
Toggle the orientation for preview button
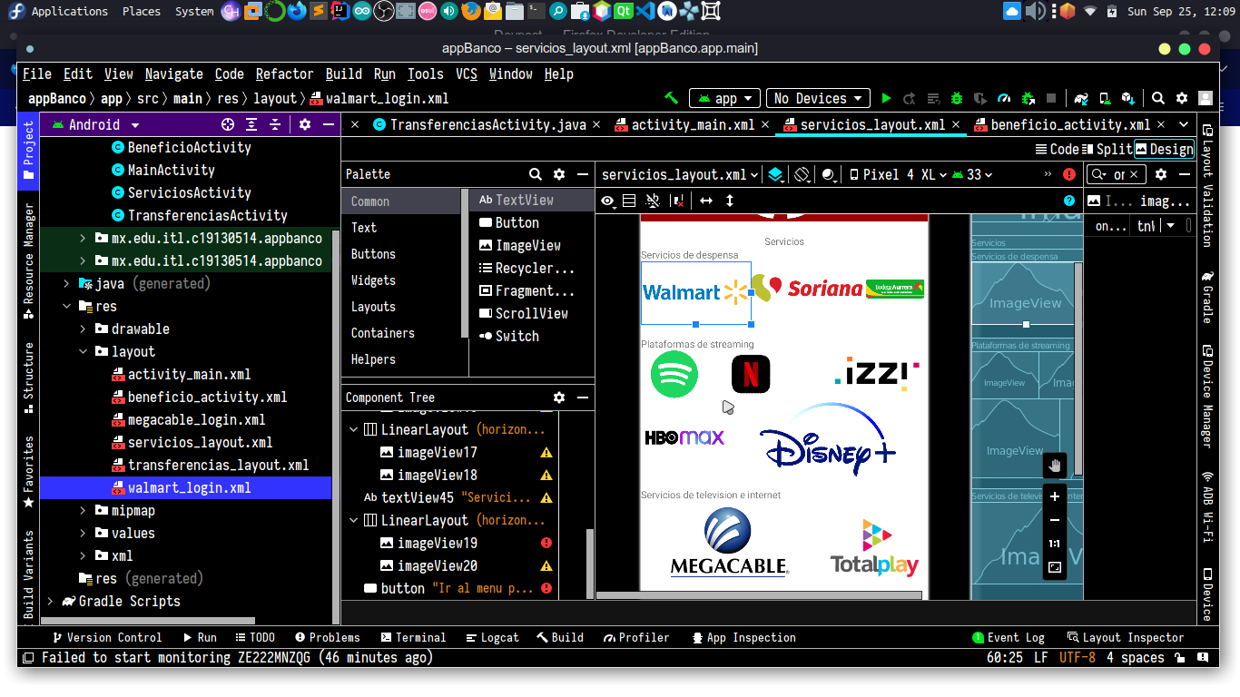(x=802, y=174)
